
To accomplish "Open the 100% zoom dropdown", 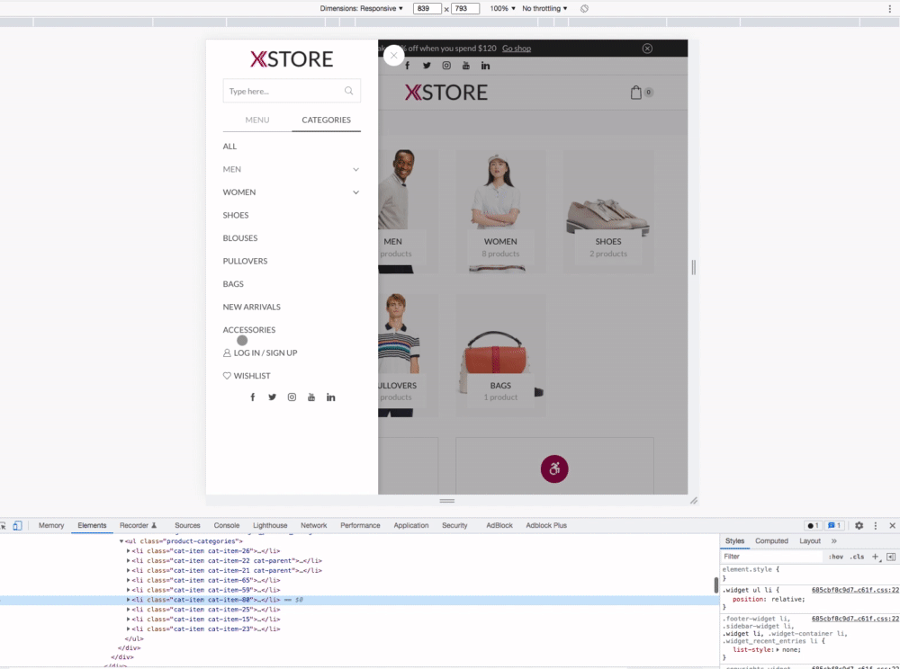I will point(502,9).
